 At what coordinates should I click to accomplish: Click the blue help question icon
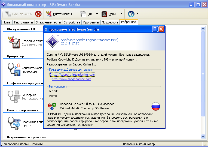(131, 14)
